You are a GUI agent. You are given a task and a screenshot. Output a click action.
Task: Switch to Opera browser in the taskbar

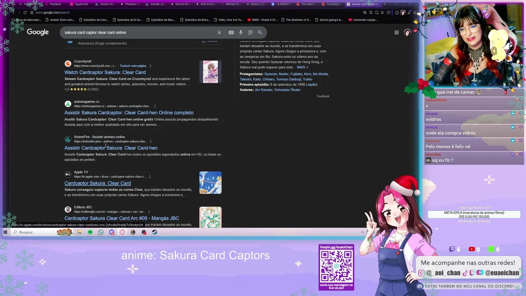[x=122, y=232]
